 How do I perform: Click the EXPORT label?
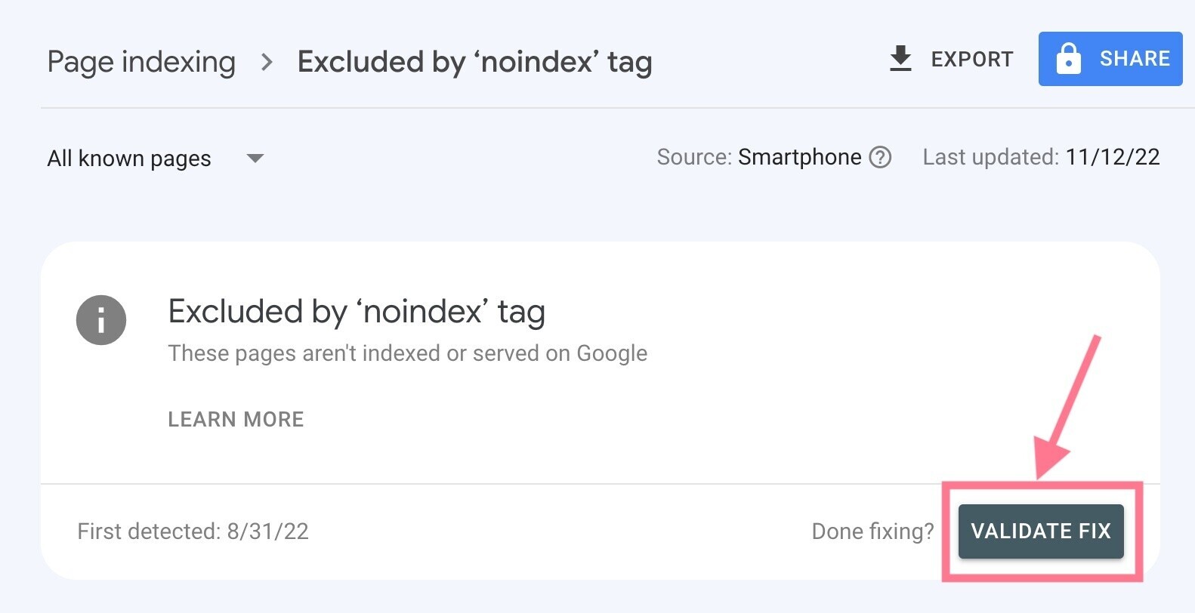pyautogui.click(x=972, y=59)
